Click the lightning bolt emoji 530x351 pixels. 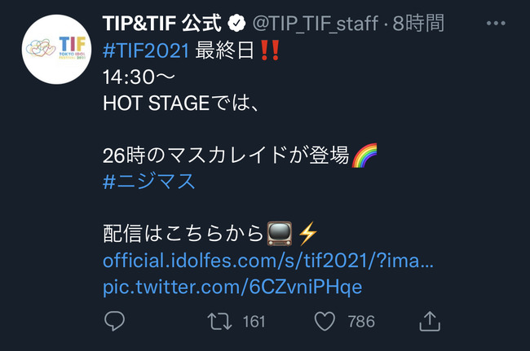tap(308, 234)
